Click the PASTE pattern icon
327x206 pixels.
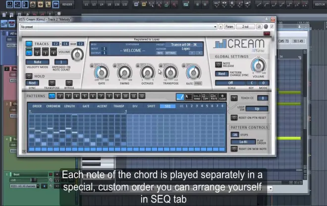(214, 97)
